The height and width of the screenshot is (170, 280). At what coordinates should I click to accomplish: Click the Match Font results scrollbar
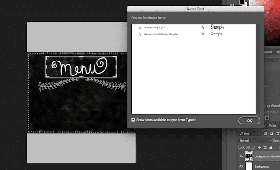tap(258, 69)
